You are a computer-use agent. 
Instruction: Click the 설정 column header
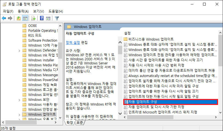[x=127, y=33]
